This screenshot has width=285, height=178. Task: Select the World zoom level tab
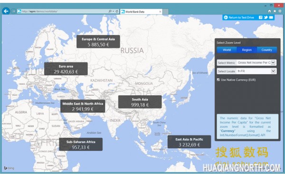(227, 50)
